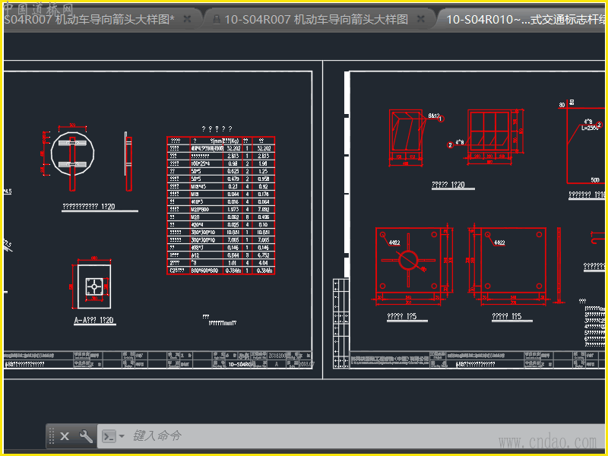Select the 8&12 rebar callout text
Viewport: 608px width, 456px height.
[x=433, y=116]
